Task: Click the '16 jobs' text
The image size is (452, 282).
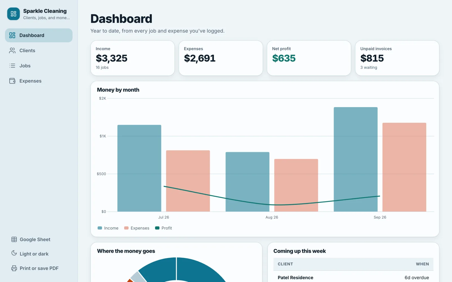Action: 102,67
